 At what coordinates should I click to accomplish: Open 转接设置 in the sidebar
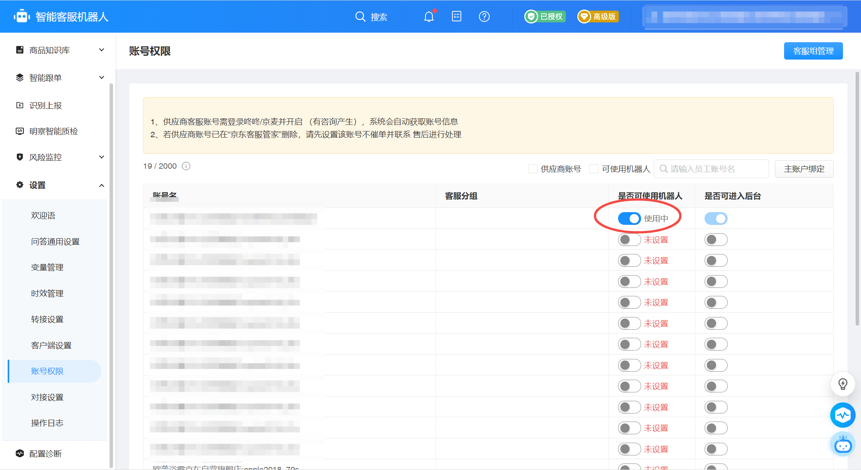(47, 319)
